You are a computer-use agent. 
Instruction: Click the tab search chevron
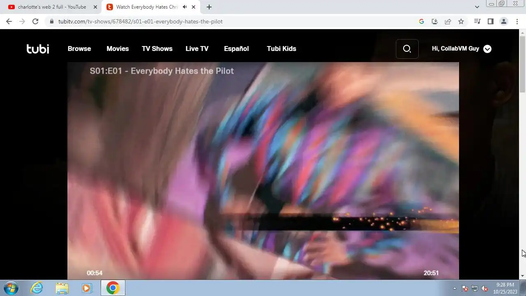click(x=477, y=7)
